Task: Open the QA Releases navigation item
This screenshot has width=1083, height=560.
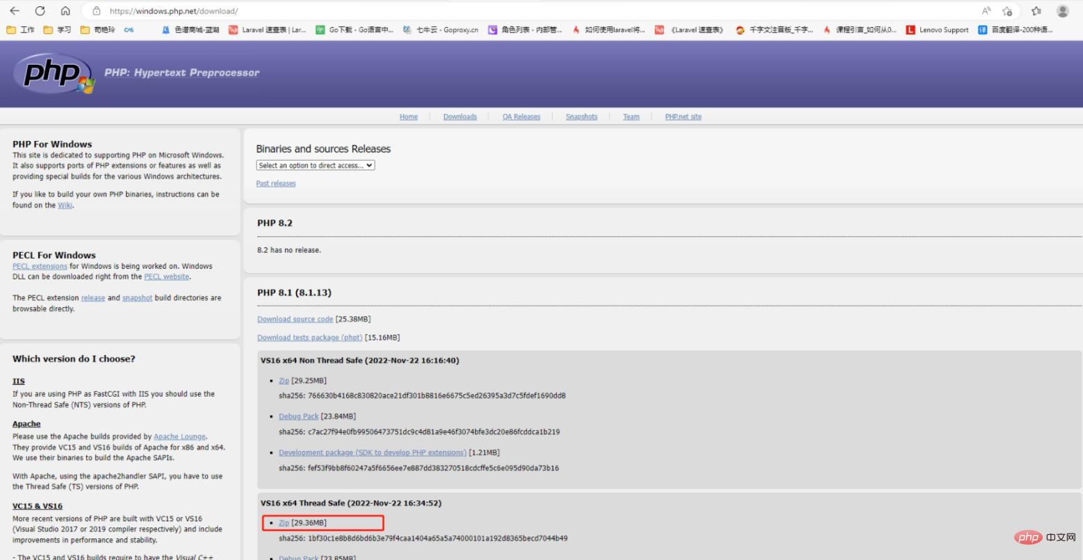Action: (521, 116)
